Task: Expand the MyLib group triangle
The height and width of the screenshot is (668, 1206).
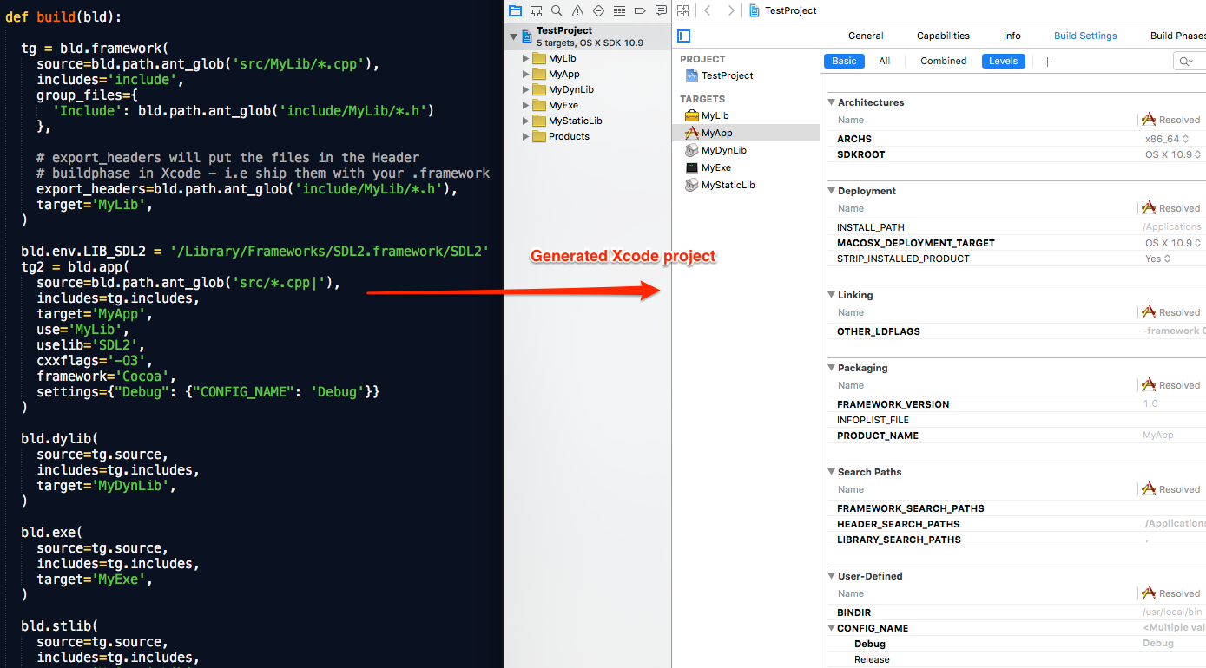Action: 526,58
